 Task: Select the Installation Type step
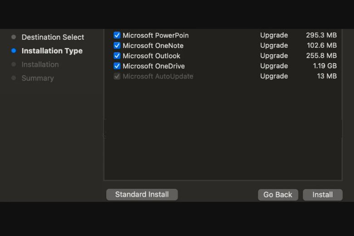tap(52, 51)
